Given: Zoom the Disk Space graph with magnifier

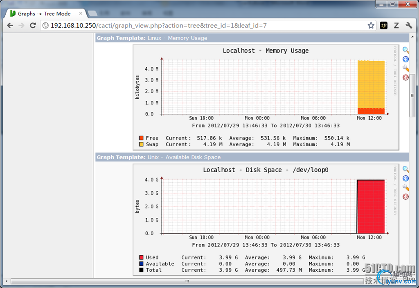Looking at the screenshot, I should [405, 169].
